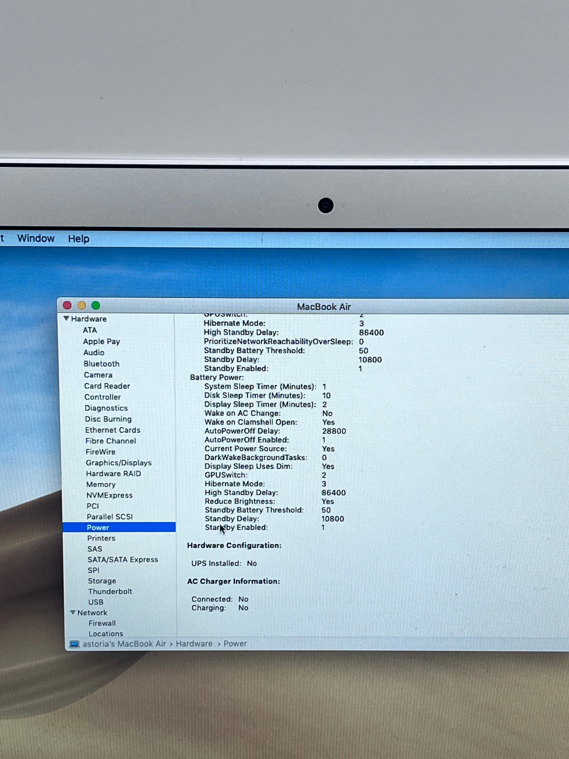This screenshot has width=569, height=759.
Task: Click the AutoPowerOff Enabled row
Action: tap(265, 440)
